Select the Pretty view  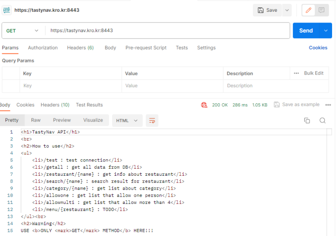[x=12, y=120]
